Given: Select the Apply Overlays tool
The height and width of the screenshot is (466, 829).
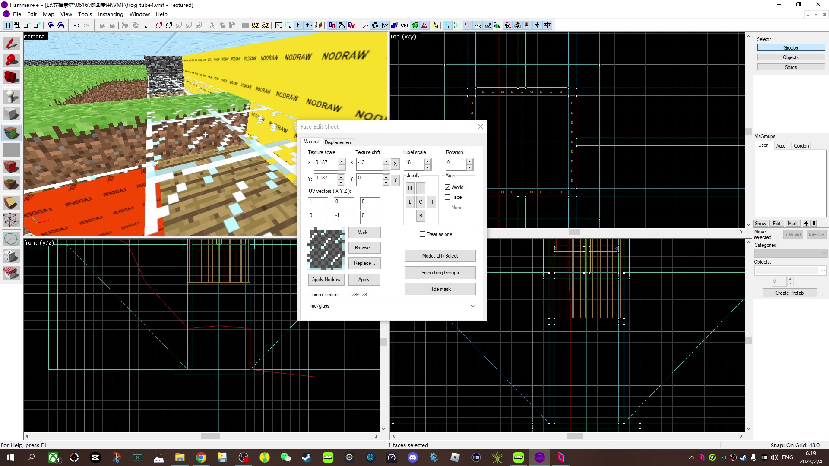Looking at the screenshot, I should (x=11, y=184).
